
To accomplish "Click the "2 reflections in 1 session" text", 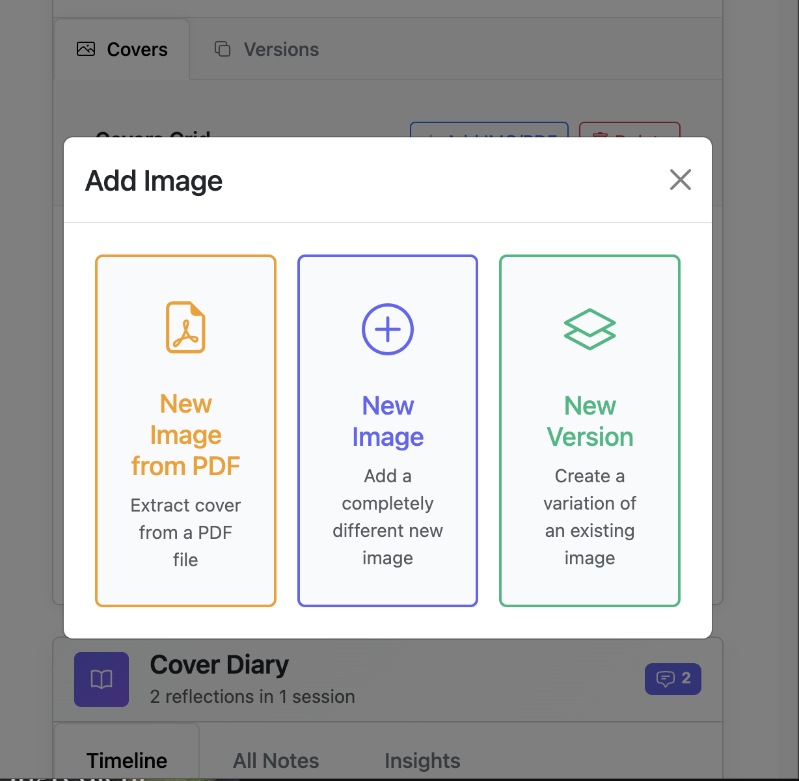I will click(x=252, y=696).
